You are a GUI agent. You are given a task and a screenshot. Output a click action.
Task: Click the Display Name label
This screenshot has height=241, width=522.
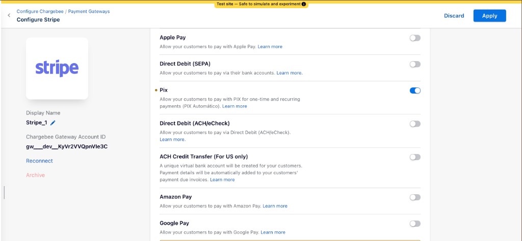[x=43, y=113]
